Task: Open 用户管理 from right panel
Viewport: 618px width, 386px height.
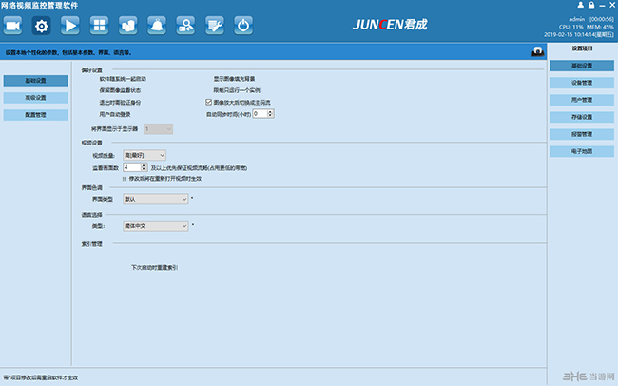Action: (581, 100)
